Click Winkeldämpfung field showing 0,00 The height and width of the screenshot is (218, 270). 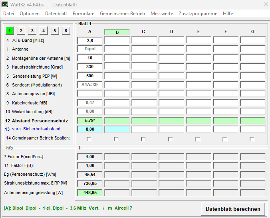pos(90,111)
